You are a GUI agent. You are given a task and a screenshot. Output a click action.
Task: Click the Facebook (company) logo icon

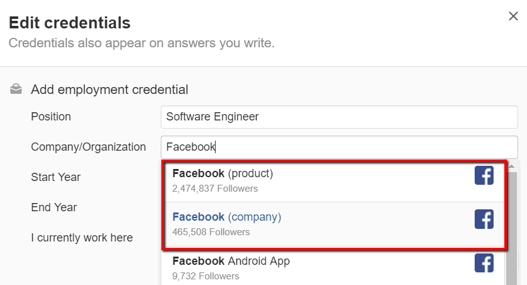point(484,219)
